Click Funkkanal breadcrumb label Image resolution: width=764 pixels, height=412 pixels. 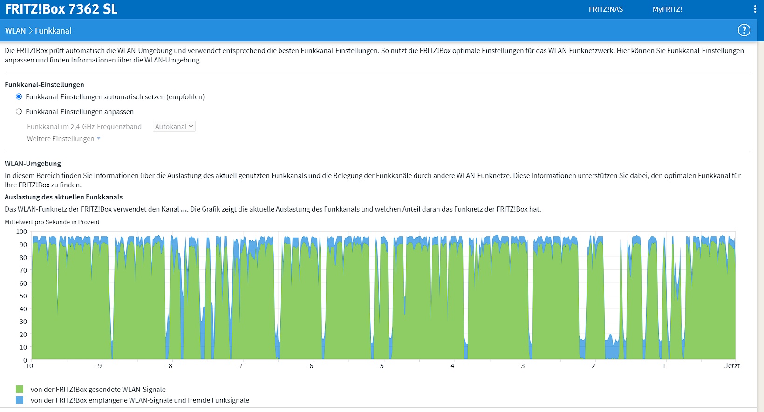click(53, 31)
